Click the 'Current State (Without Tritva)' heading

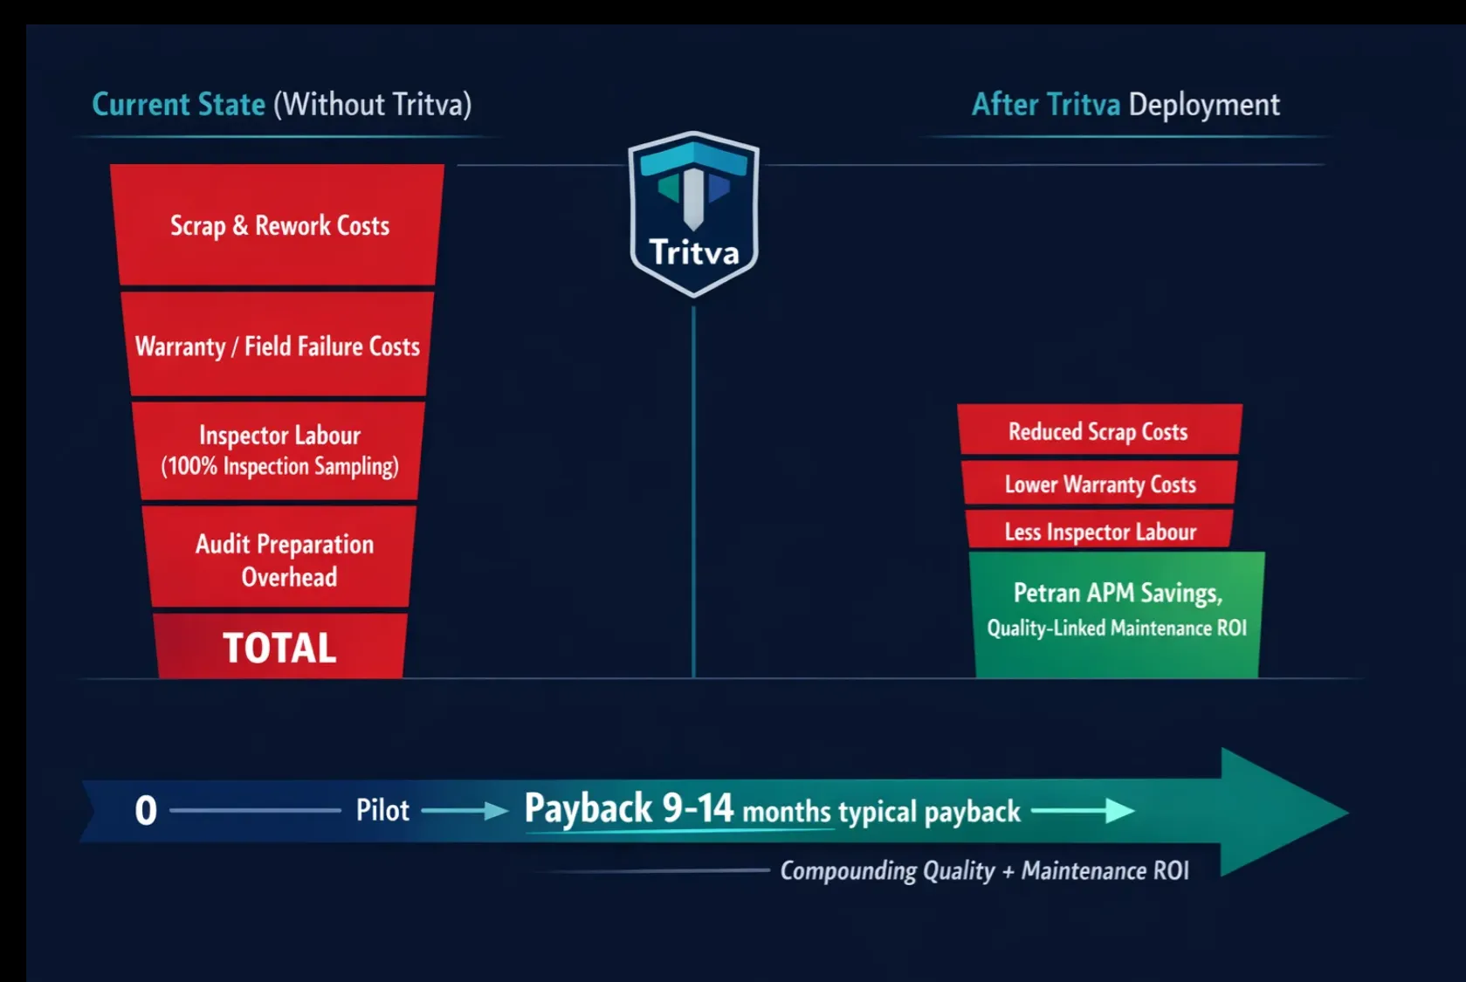click(281, 105)
